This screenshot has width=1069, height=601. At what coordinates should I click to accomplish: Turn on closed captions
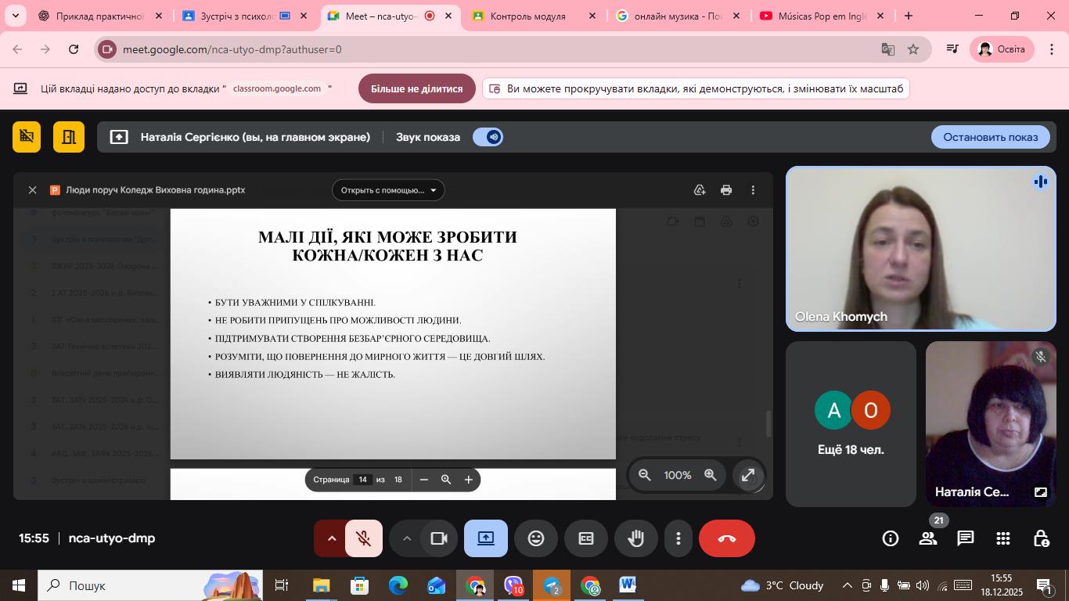point(586,538)
